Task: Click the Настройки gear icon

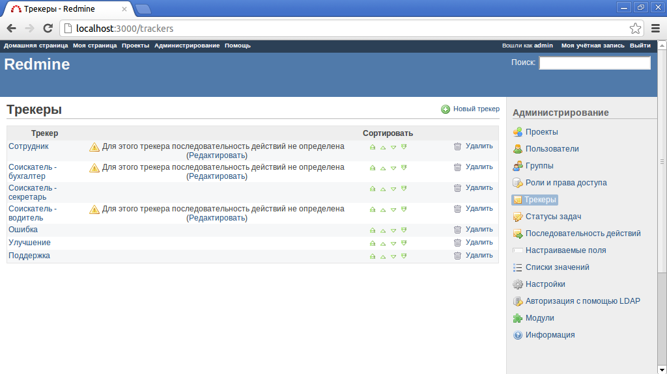Action: (518, 284)
